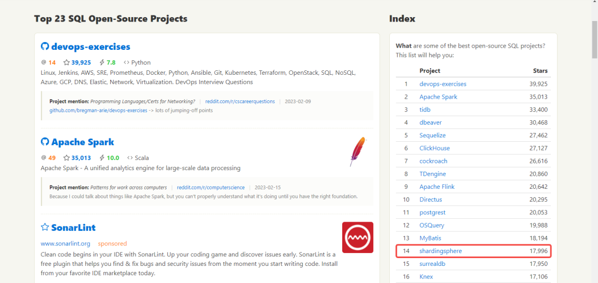Click the orange 49 mentions count
Screen dimensions: 598x283
(52, 158)
